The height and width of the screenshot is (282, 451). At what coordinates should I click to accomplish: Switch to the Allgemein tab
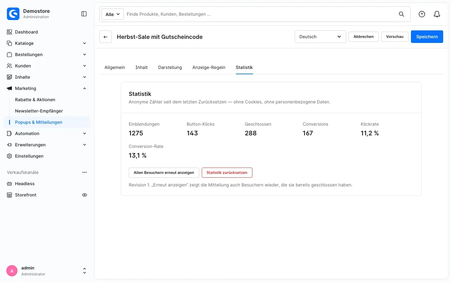coord(115,67)
